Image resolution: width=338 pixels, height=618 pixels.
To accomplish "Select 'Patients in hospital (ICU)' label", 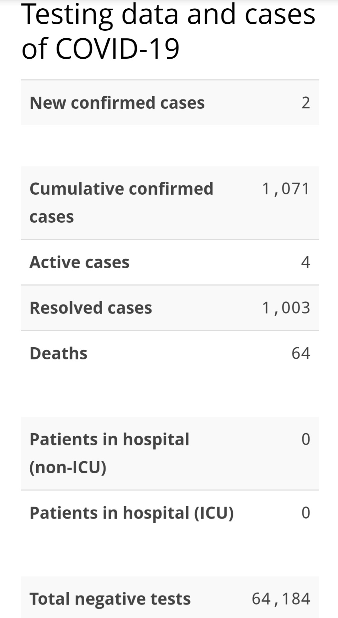I will click(132, 513).
